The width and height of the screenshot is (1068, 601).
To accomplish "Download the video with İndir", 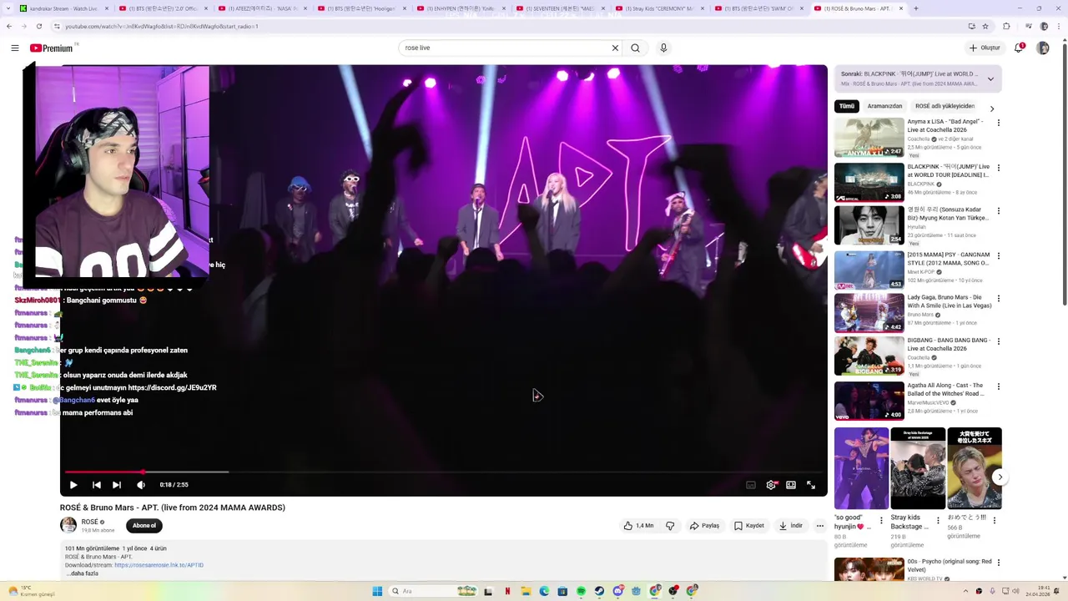I will click(x=791, y=526).
